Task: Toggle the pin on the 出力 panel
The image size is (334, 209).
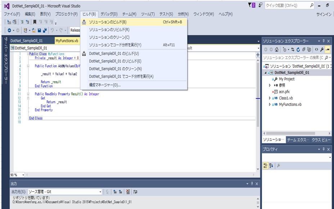Action: tap(251, 184)
